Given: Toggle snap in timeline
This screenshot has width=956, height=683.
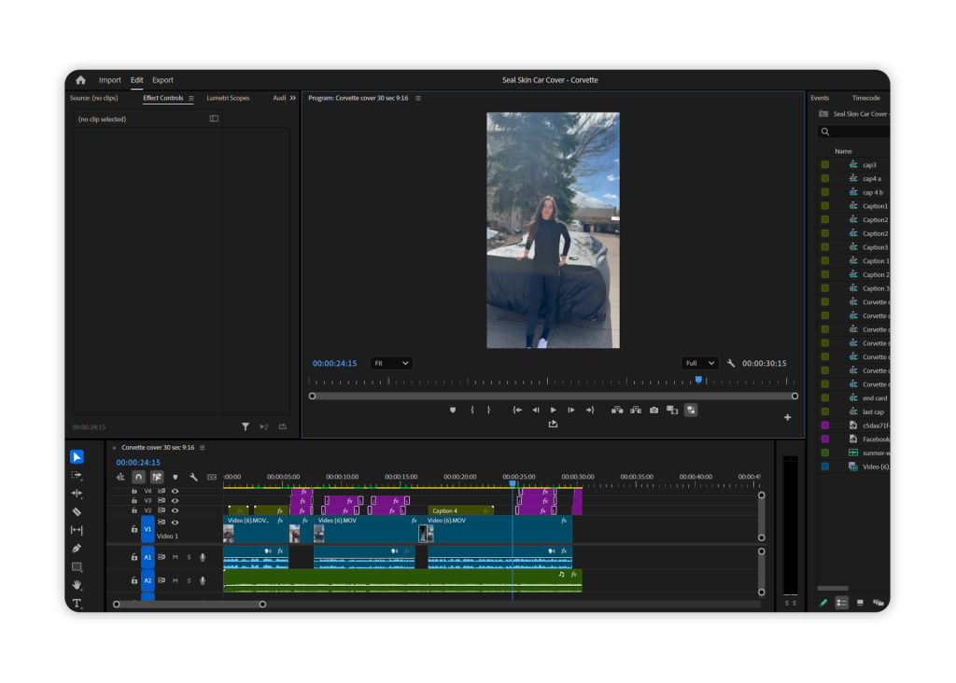Looking at the screenshot, I should point(138,477).
